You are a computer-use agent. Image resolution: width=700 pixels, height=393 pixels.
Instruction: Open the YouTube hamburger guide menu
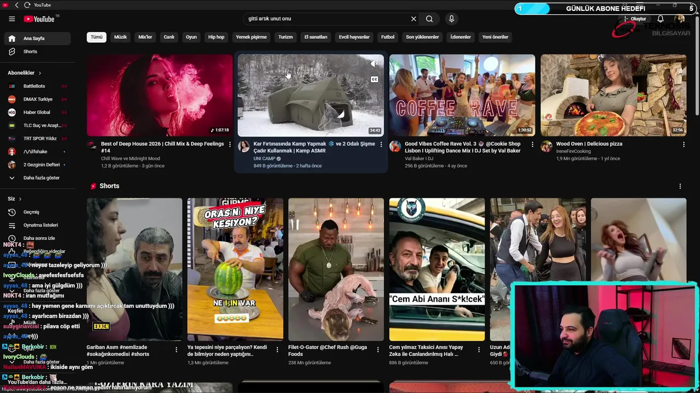point(12,19)
